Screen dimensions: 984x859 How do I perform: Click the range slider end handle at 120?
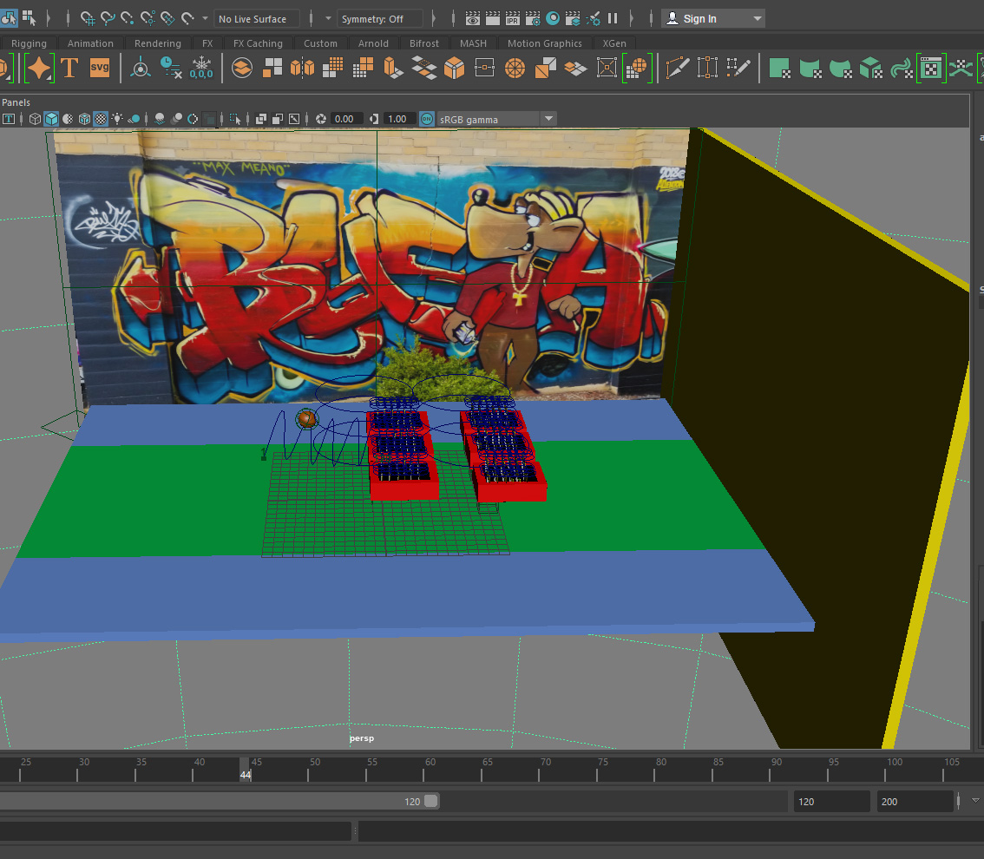click(431, 801)
